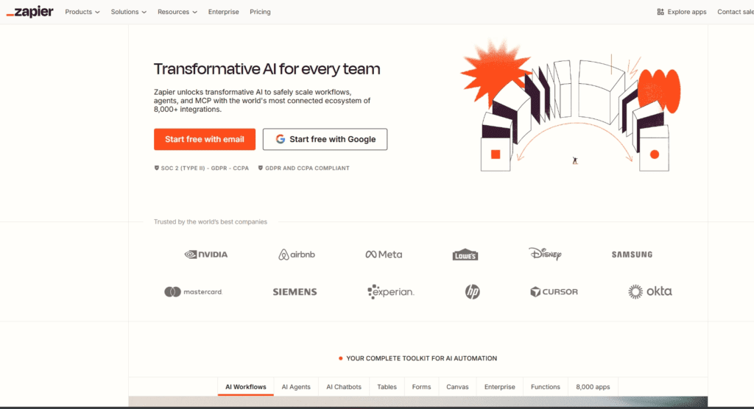Go to the Enterprise nav link
This screenshot has width=754, height=409.
click(223, 12)
